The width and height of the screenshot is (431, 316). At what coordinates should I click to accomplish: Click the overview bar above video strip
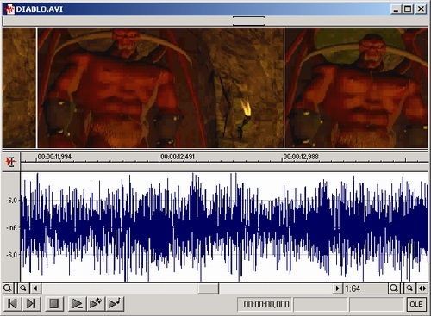click(215, 21)
